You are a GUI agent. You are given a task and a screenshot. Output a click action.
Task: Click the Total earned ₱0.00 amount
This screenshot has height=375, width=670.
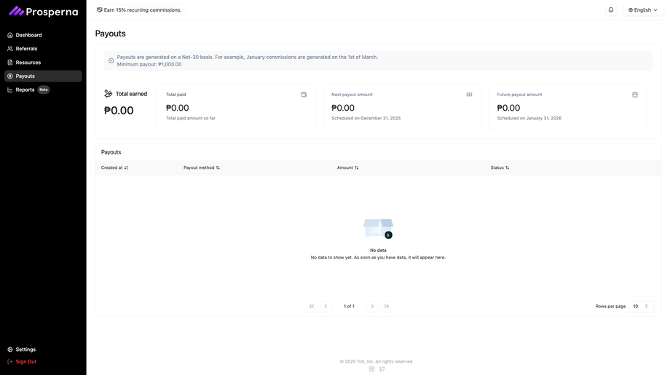click(119, 111)
